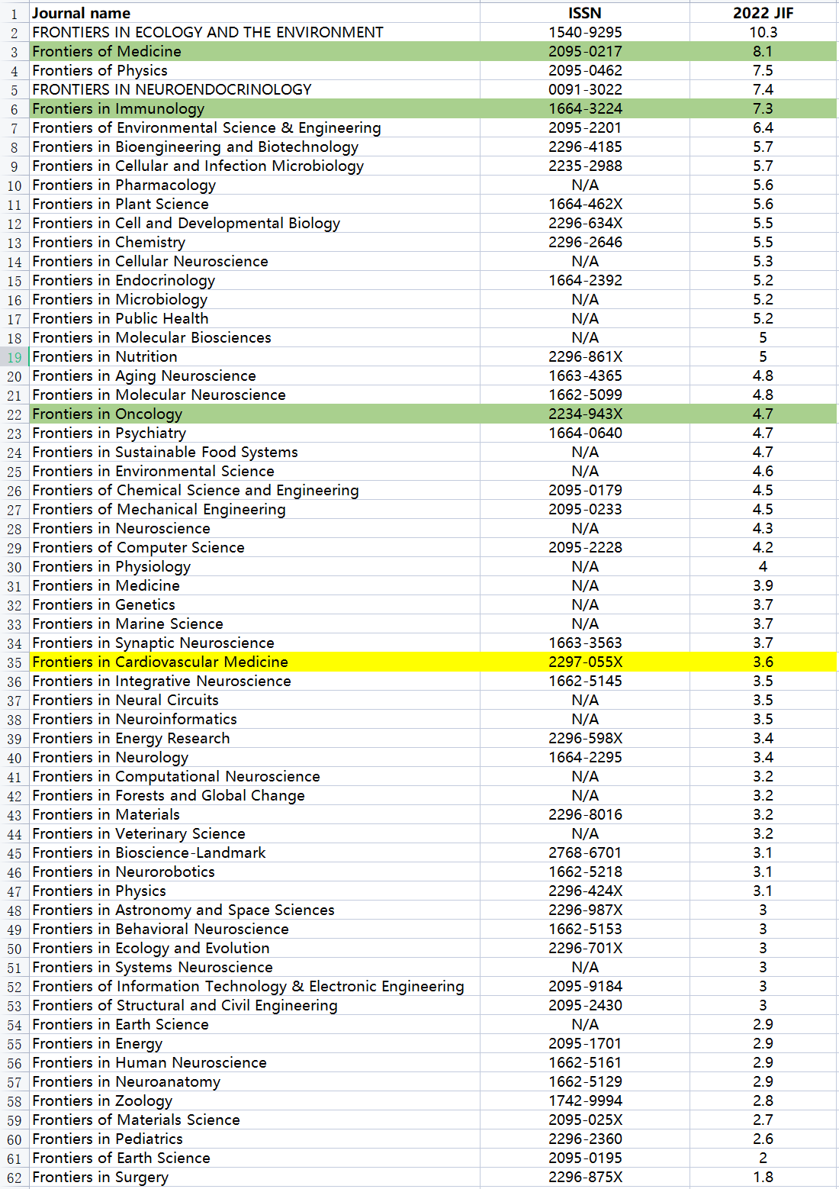Select ISSN '1742-9994' for Zoology
Image resolution: width=839 pixels, height=1189 pixels.
click(x=585, y=1100)
